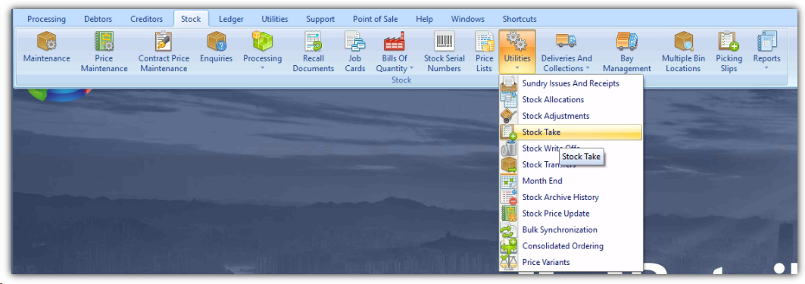This screenshot has width=805, height=284.
Task: Open the Windows tab
Action: point(468,19)
